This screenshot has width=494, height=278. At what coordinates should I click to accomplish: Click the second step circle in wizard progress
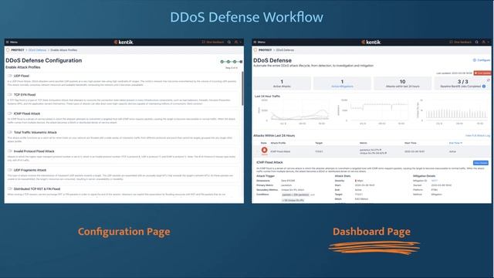(228, 62)
